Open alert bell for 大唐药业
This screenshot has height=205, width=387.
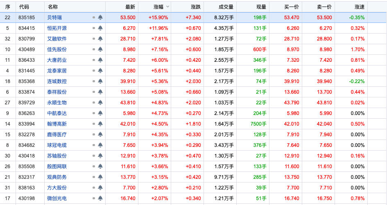[x=100, y=60]
